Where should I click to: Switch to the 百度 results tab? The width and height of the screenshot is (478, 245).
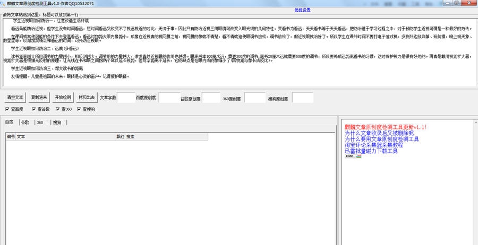9,122
